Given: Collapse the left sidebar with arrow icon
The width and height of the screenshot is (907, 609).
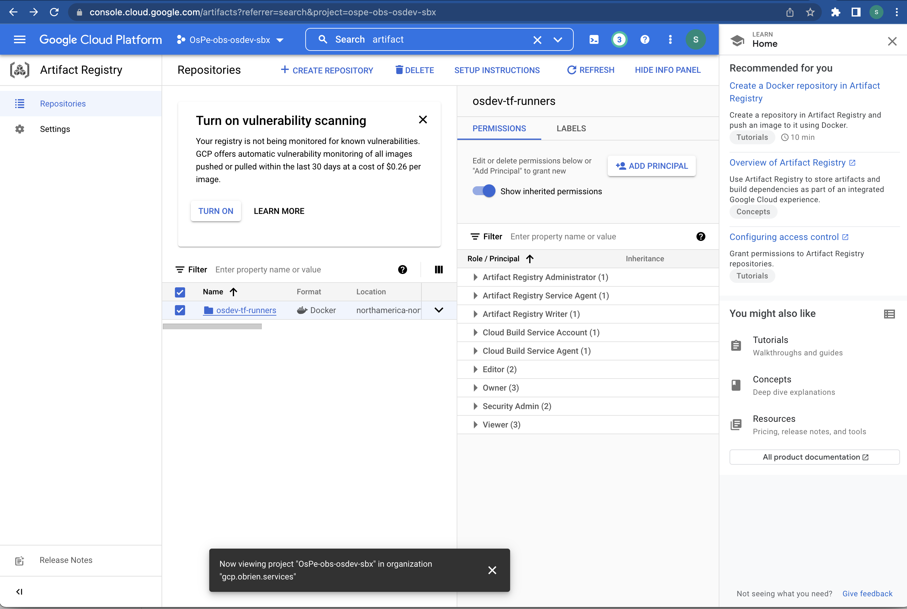Looking at the screenshot, I should pyautogui.click(x=19, y=592).
